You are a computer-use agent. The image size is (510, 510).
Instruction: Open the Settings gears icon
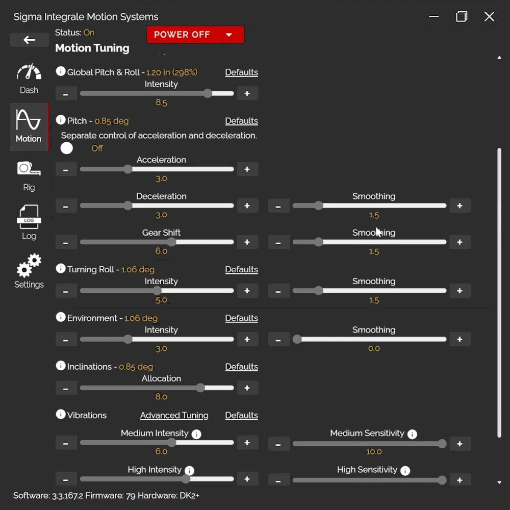(x=29, y=271)
